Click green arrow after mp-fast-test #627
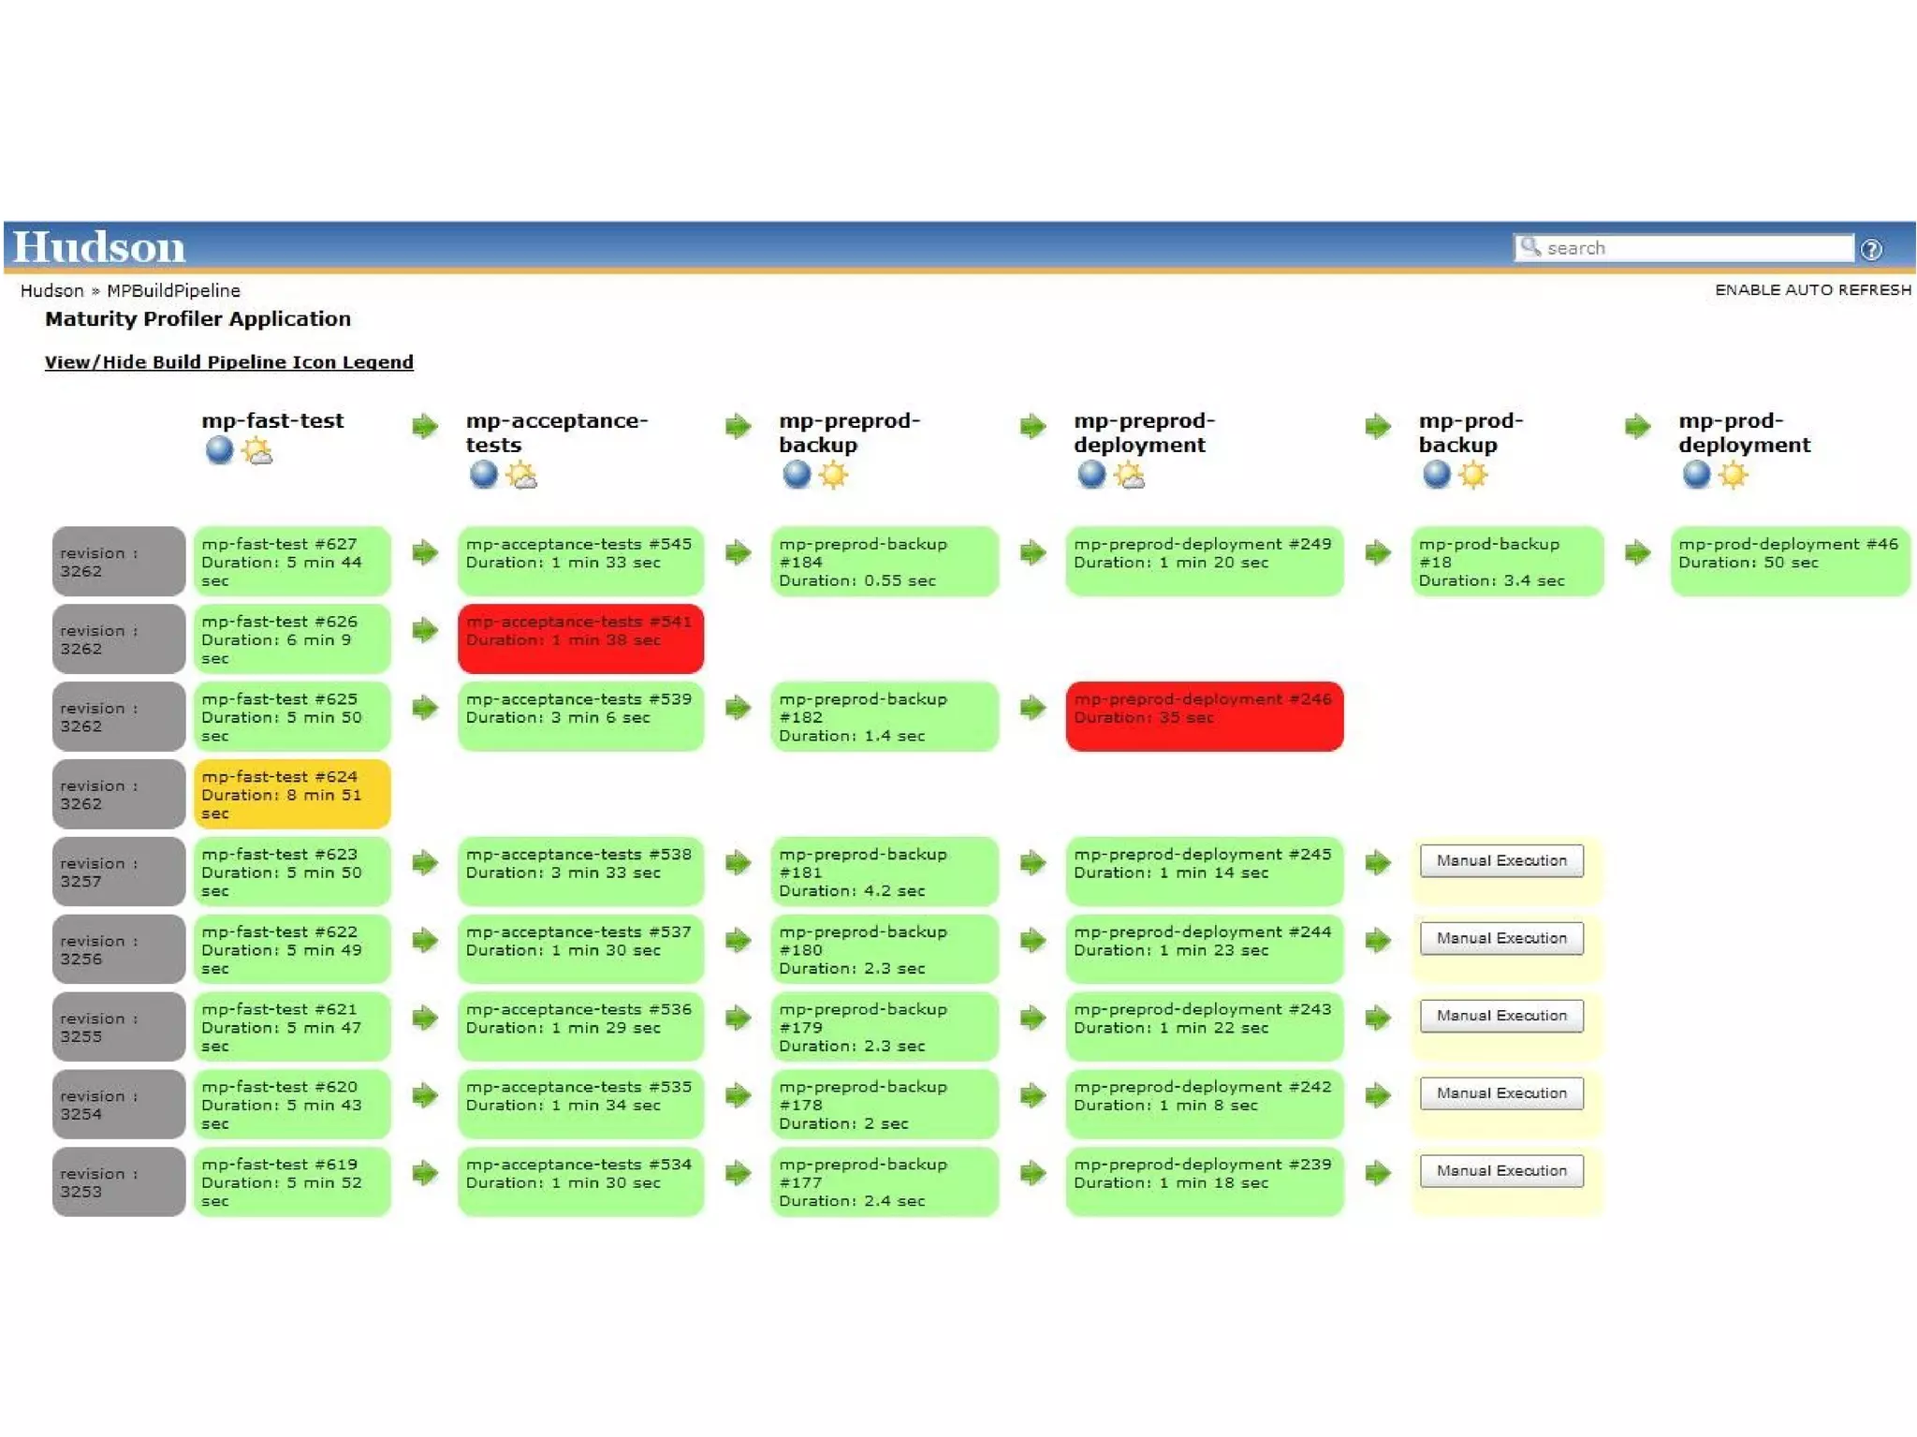This screenshot has height=1437, width=1917. click(425, 551)
